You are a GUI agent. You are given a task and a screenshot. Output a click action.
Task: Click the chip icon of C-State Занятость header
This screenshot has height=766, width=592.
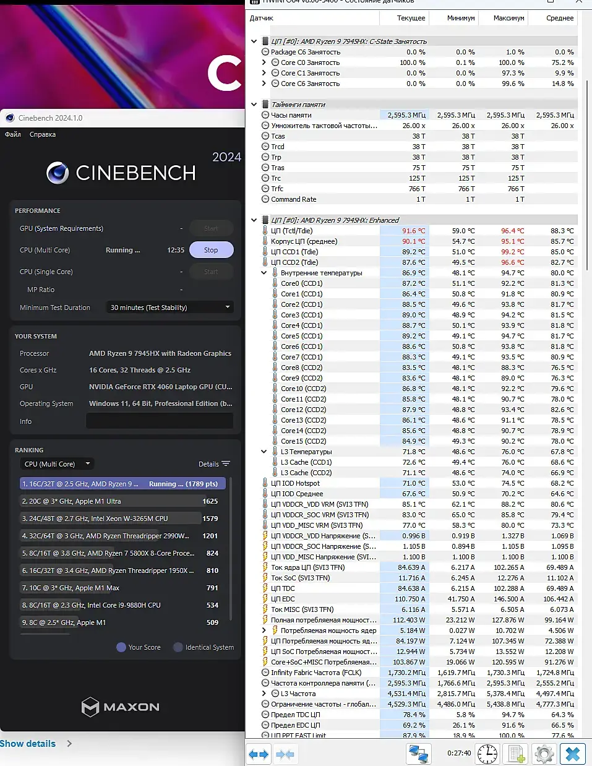[265, 41]
